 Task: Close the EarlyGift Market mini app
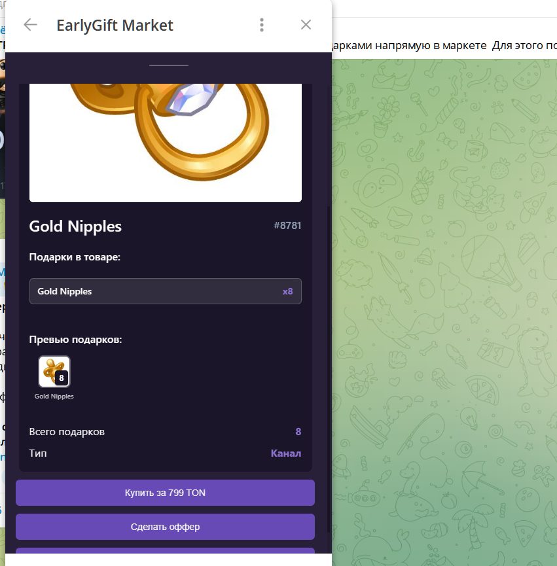click(x=306, y=25)
